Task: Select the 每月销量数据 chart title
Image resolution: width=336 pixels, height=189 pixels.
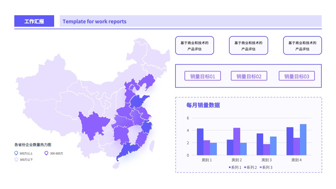Action: pos(203,105)
